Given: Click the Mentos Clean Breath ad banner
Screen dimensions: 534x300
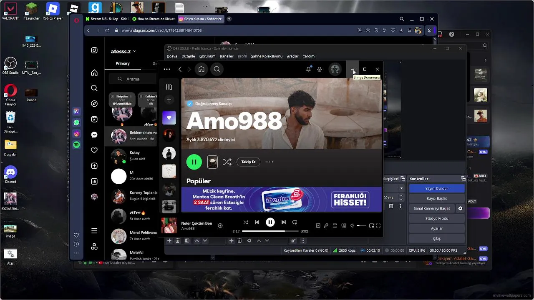Looking at the screenshot, I should 281,199.
